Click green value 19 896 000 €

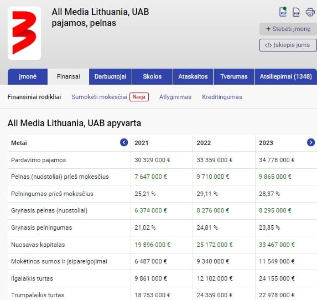(x=153, y=245)
